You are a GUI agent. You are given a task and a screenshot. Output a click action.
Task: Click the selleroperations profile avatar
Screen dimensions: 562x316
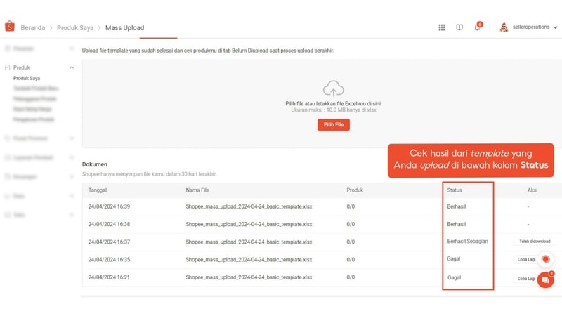(504, 27)
